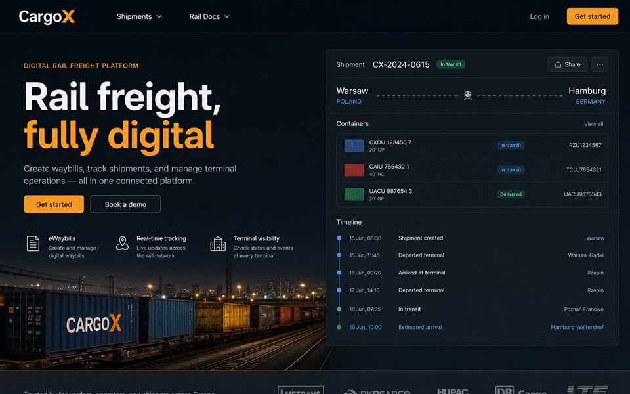Image resolution: width=630 pixels, height=394 pixels.
Task: Click the GERMANY country label
Action: (x=590, y=102)
